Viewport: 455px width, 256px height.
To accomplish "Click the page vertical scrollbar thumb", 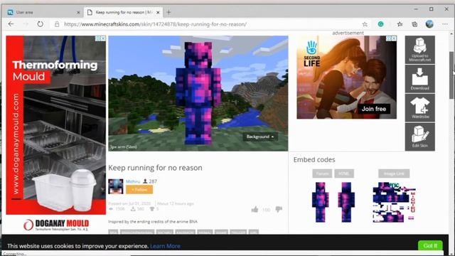I will click(451, 75).
